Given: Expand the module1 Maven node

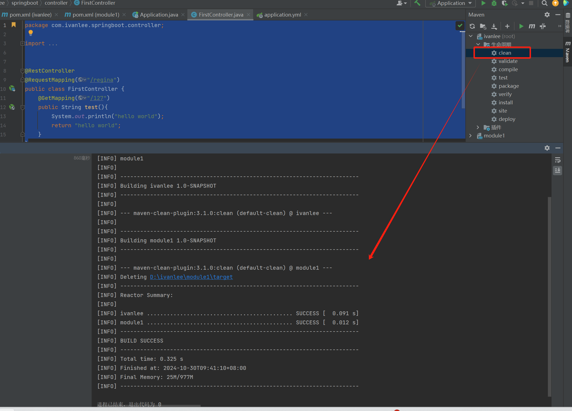Looking at the screenshot, I should click(x=471, y=136).
